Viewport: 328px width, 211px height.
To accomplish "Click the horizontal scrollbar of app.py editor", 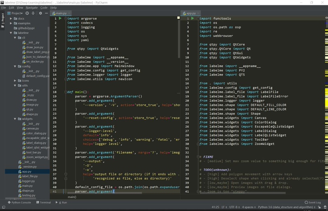I will (244, 193).
